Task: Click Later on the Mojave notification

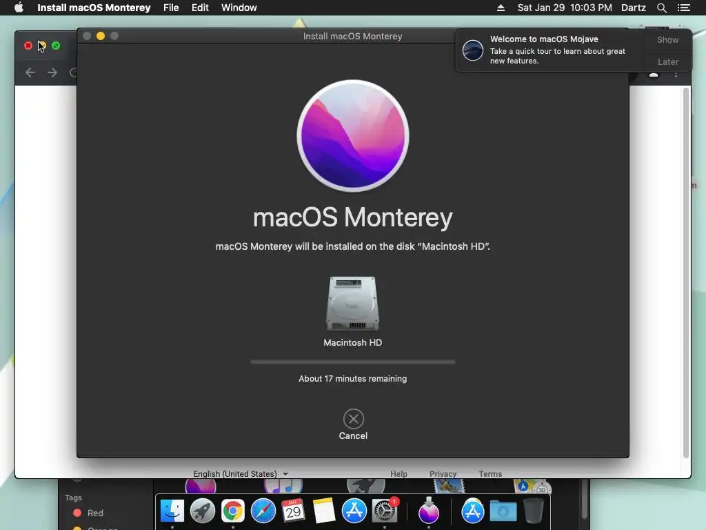Action: [667, 61]
